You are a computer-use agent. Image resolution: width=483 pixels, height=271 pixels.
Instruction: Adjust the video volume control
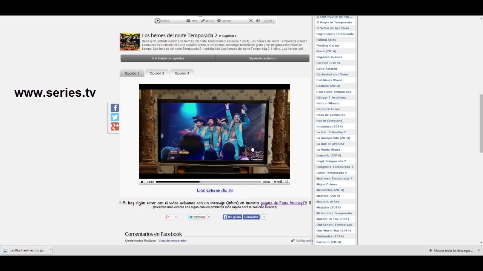(278, 182)
